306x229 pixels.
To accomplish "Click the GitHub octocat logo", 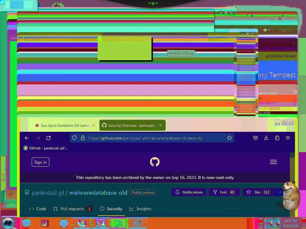I will [x=155, y=162].
